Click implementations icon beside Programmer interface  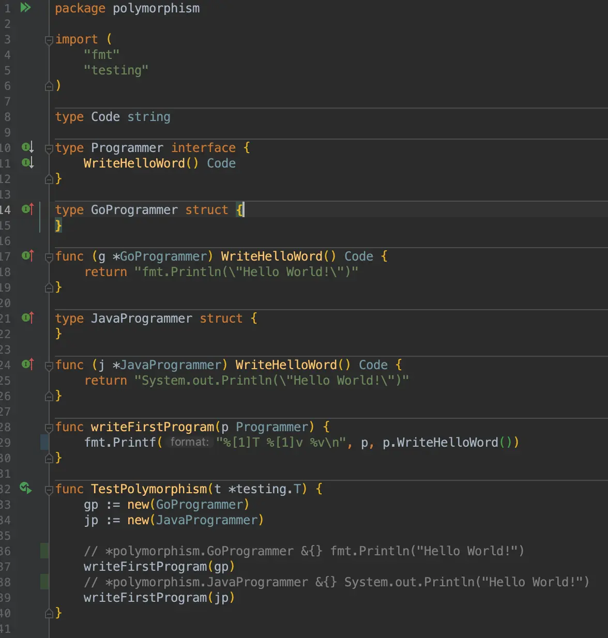click(x=26, y=147)
